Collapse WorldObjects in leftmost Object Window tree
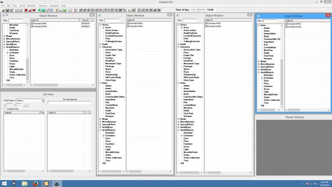Viewport: 332px width, 187px height. point(5,47)
